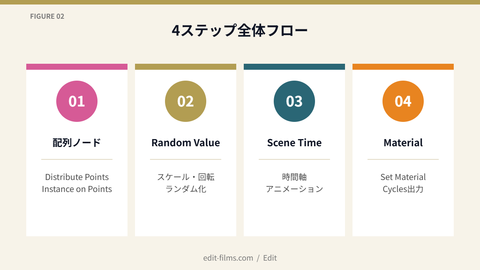Viewport: 480px width, 270px height.
Task: Select the 配列ノード heading
Action: (x=77, y=143)
